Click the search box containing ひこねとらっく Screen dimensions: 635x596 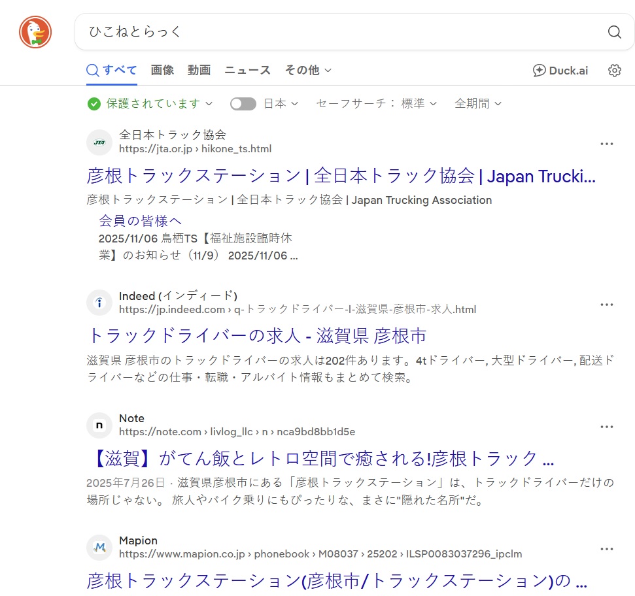coord(340,32)
